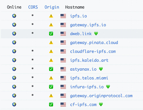This screenshot has height=110, width=143.
Task: Click the green heart next to cf-ipfs.com
Action: point(101,104)
